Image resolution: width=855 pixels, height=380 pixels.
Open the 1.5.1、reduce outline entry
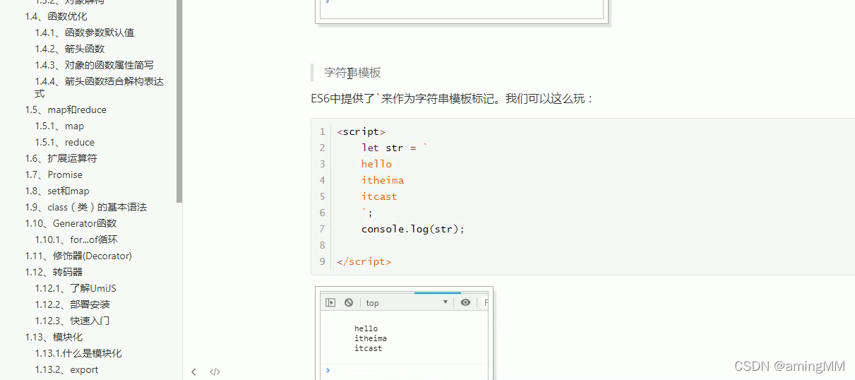65,142
